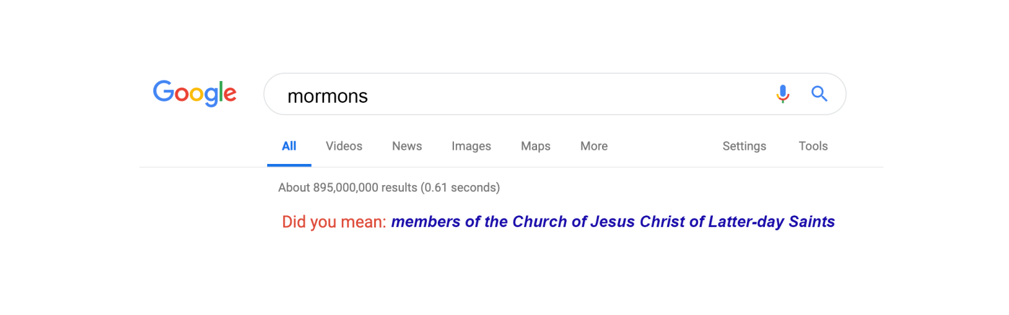Click the word "mormons" in search box
The image size is (1009, 315).
(327, 96)
